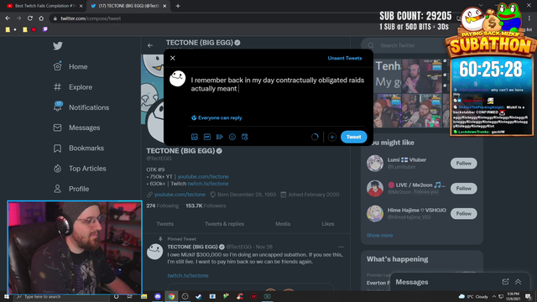Image resolution: width=537 pixels, height=302 pixels.
Task: Open Chrome menu three dots
Action: click(529, 18)
